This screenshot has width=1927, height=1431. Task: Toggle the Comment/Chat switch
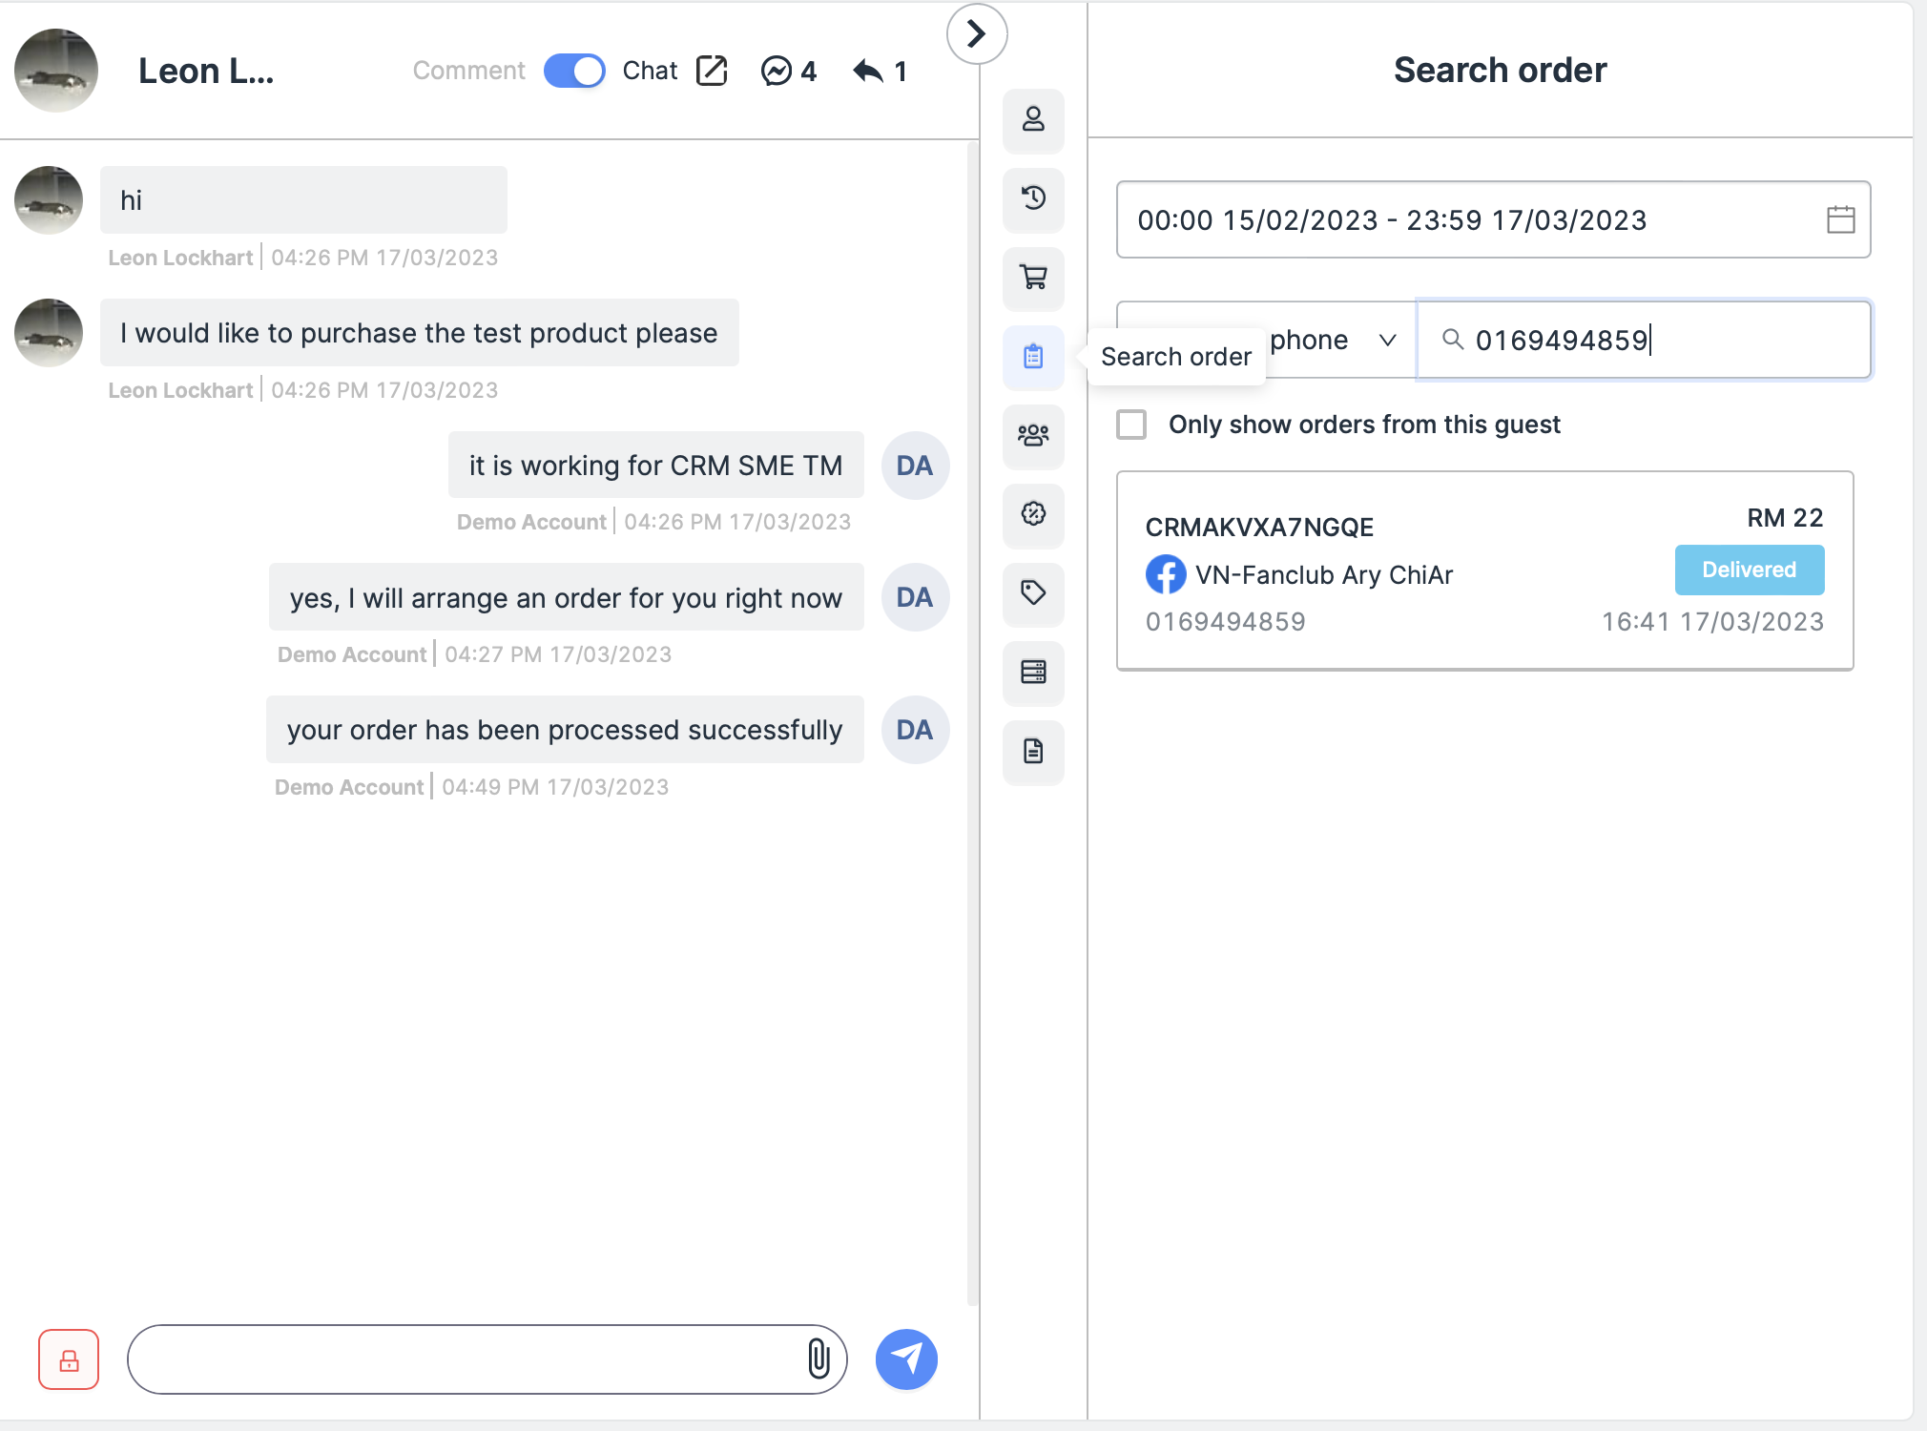click(x=574, y=71)
